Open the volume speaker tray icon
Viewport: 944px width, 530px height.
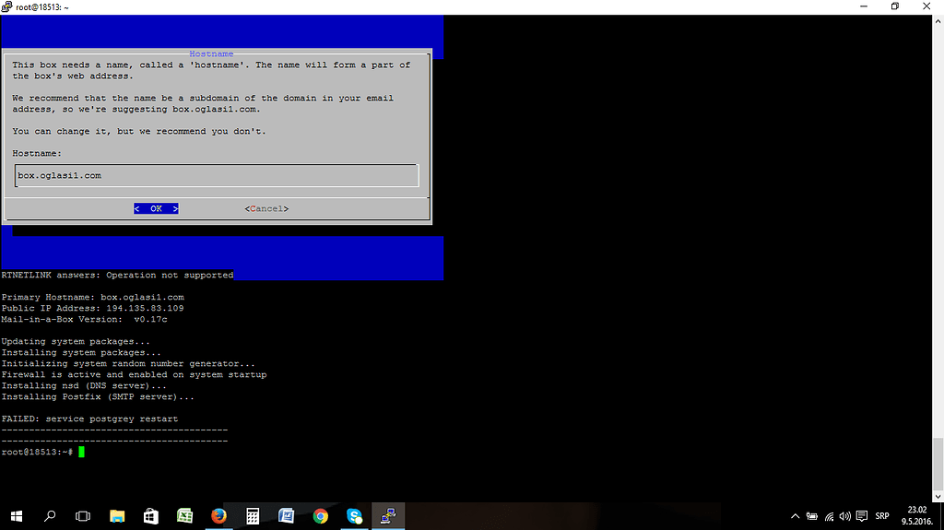[845, 516]
